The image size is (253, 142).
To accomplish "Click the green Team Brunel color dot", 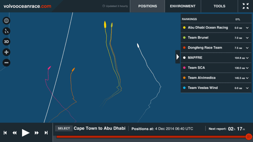I will coord(184,38).
